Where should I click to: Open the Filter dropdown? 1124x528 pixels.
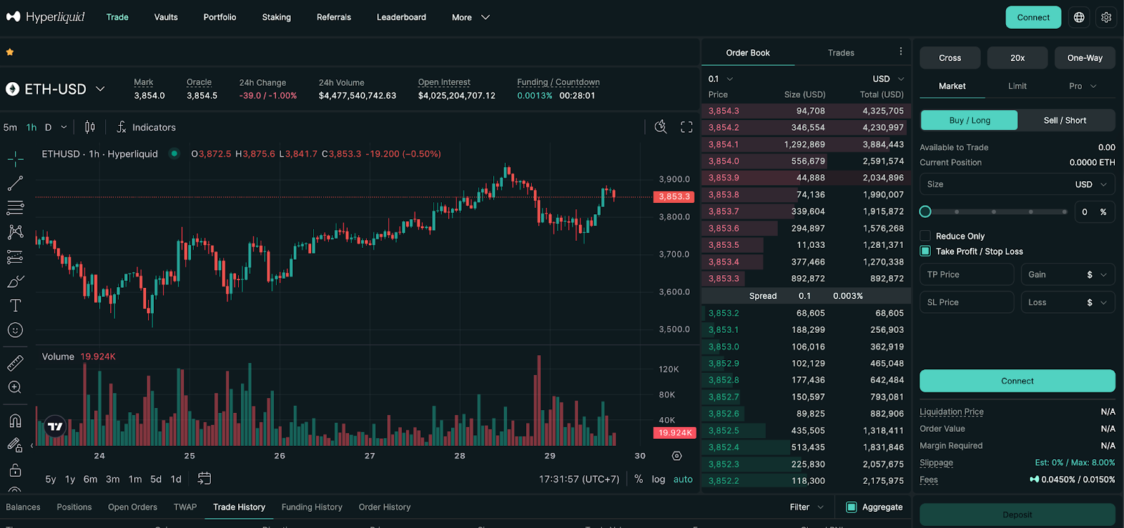pos(806,507)
